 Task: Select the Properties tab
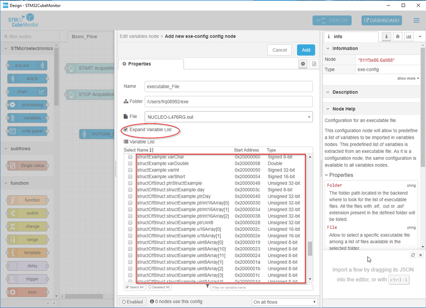tap(151, 64)
